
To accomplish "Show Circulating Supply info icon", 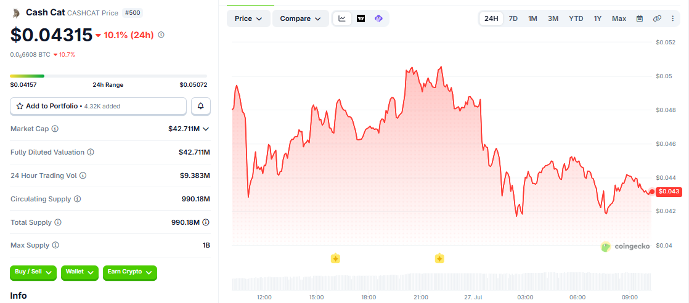I will pyautogui.click(x=77, y=199).
